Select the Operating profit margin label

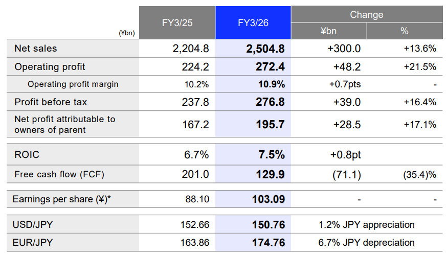point(73,84)
